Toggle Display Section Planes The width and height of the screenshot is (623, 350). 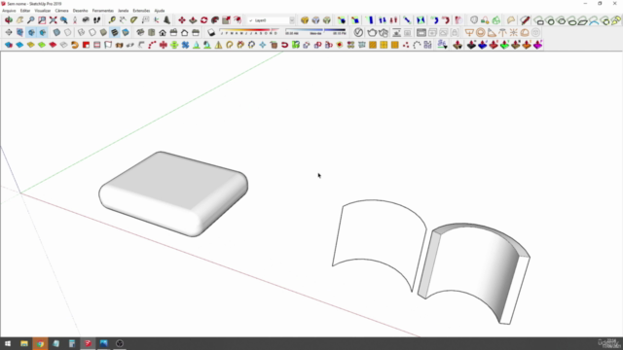[x=19, y=32]
